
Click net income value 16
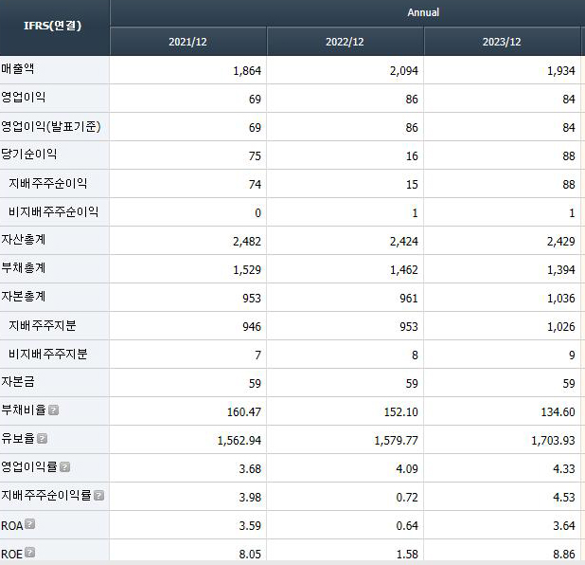point(412,155)
